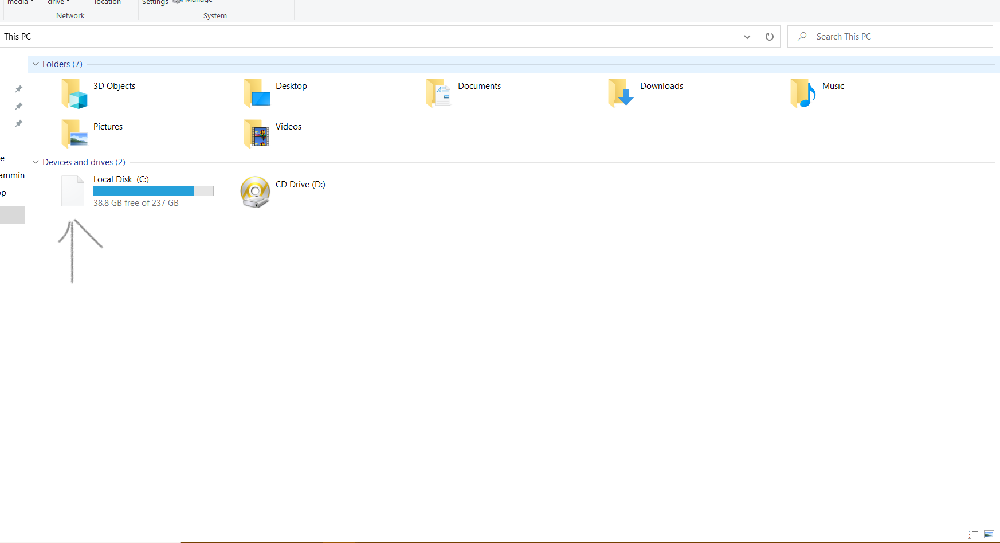
Task: Click the "Network" ribbon group label
Action: 70,16
